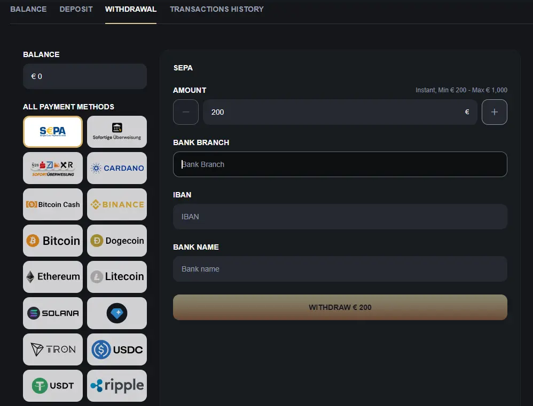Select the SEPA payment method
The height and width of the screenshot is (406, 533).
click(53, 132)
